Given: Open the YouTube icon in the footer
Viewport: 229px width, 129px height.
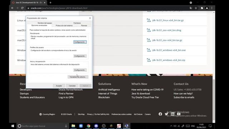Looking at the screenshot, I should (179, 114).
